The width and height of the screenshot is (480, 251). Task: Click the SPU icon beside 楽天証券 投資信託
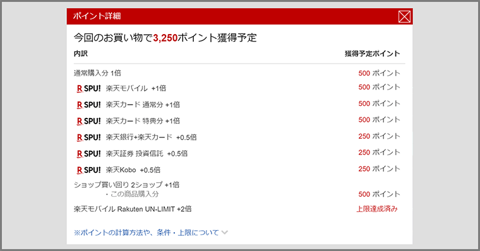pos(88,154)
